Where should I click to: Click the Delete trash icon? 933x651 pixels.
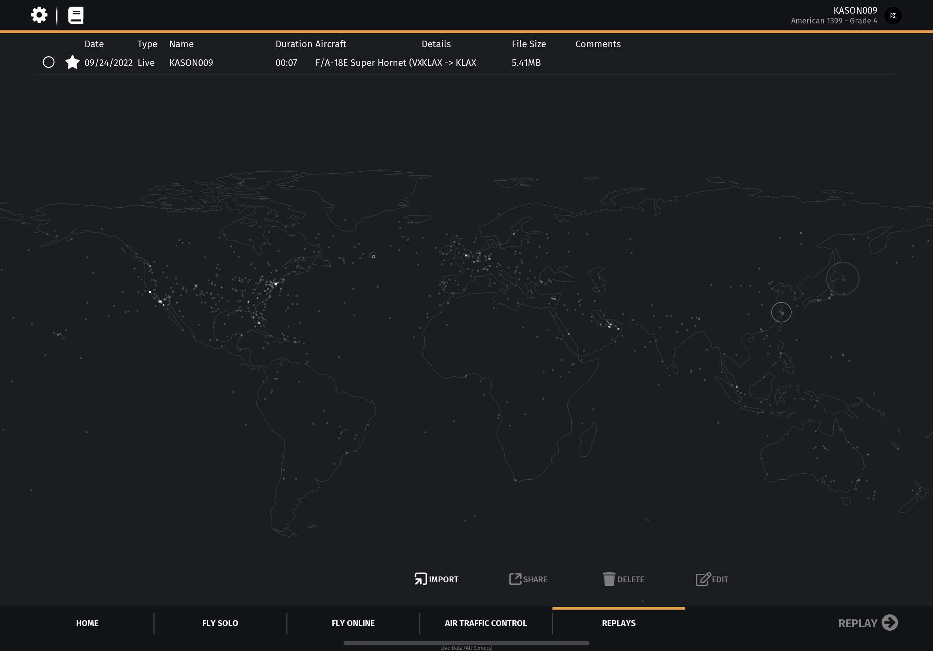[609, 579]
